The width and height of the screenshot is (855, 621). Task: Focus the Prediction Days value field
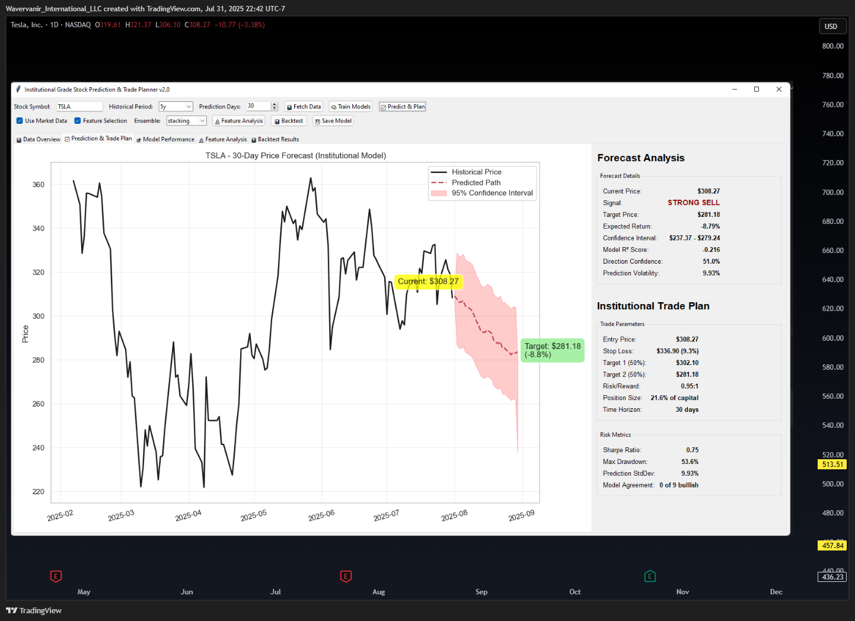(259, 107)
